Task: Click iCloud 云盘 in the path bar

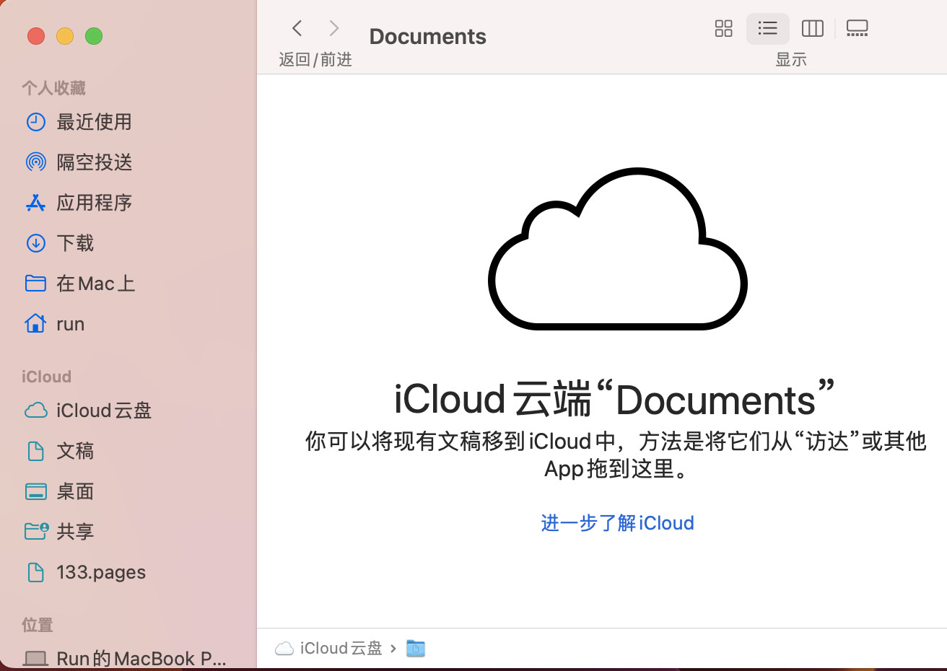Action: point(340,649)
